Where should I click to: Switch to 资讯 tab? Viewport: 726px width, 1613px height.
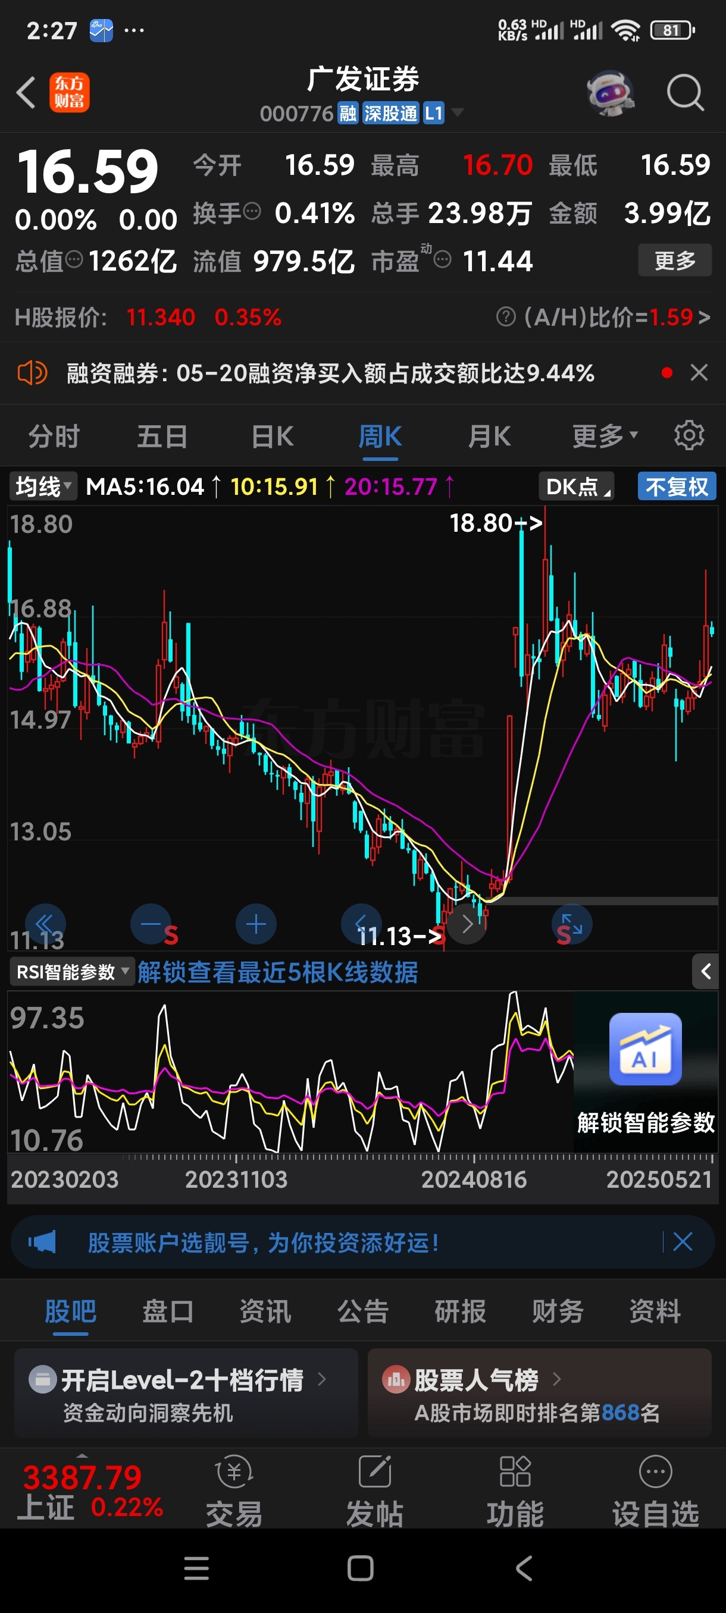(x=265, y=1311)
